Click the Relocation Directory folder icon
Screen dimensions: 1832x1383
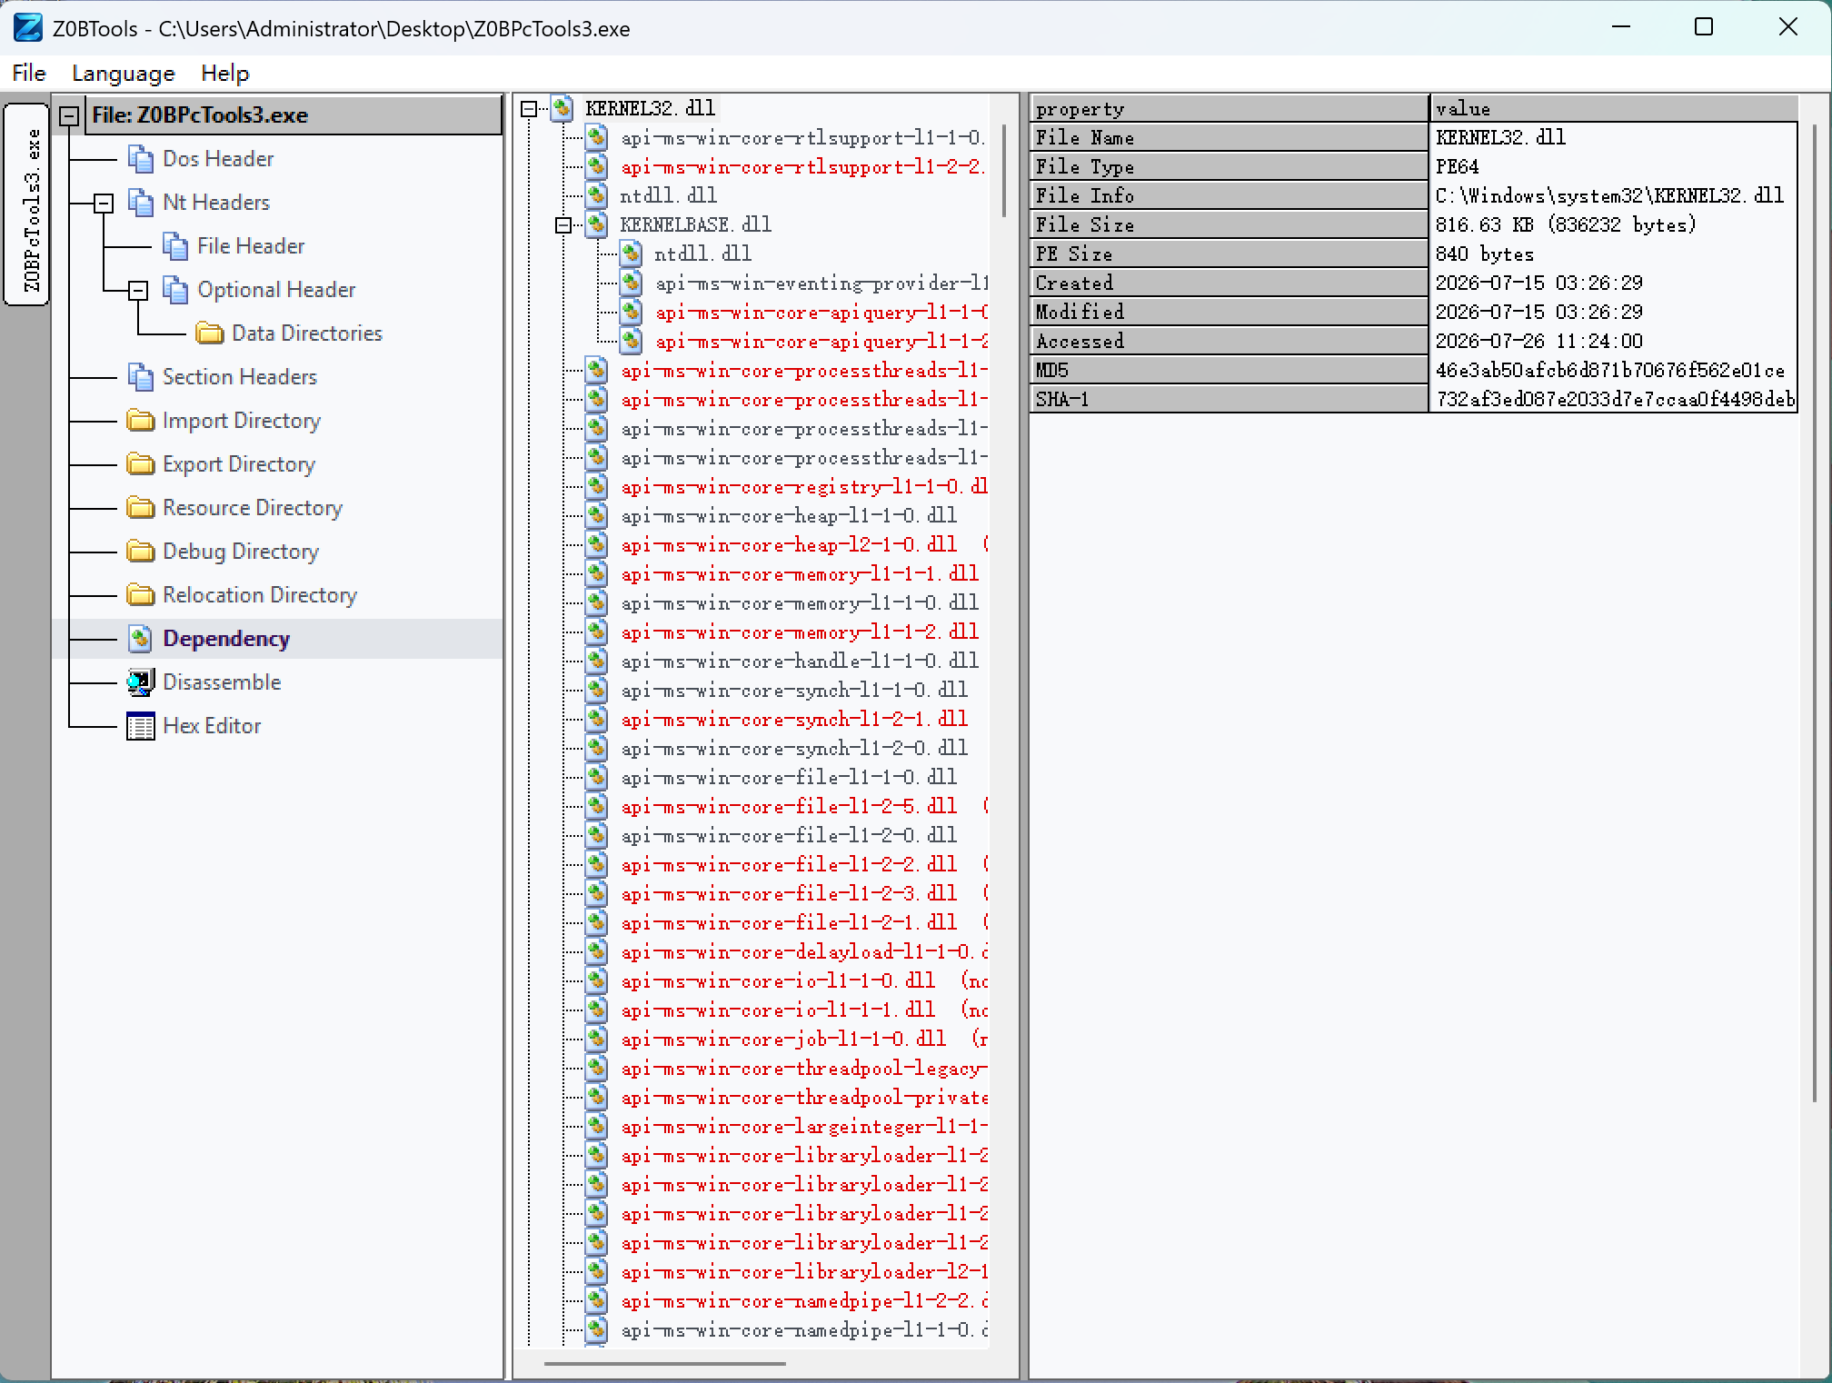(141, 595)
